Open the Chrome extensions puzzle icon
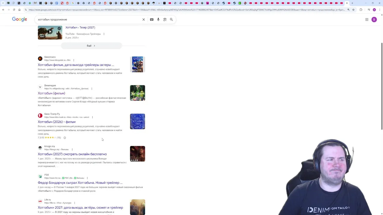Viewport: 383px width, 215px height. pos(361,10)
